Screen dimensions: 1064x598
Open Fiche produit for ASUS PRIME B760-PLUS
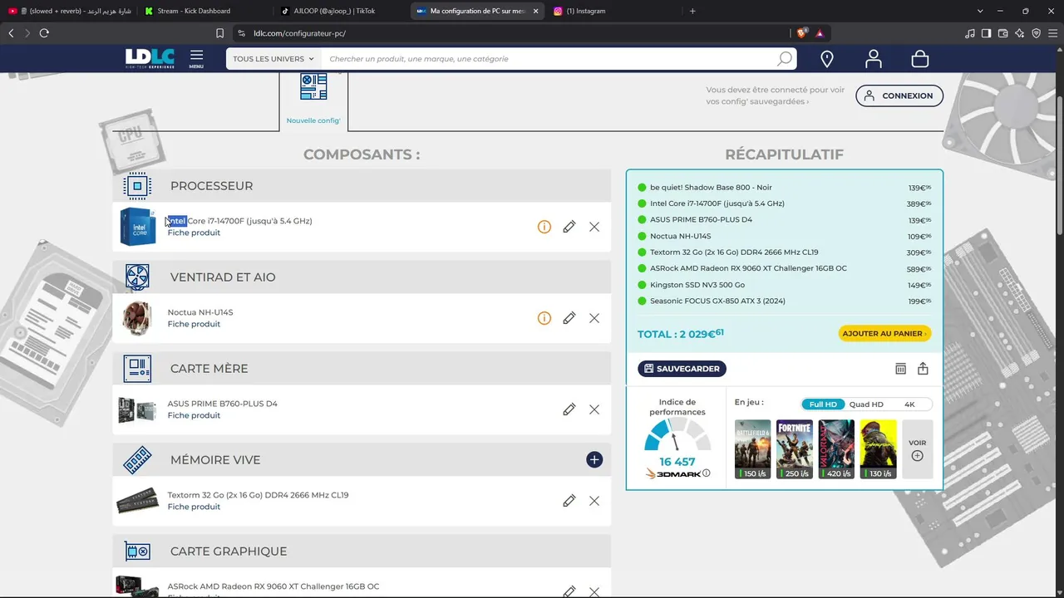(194, 415)
